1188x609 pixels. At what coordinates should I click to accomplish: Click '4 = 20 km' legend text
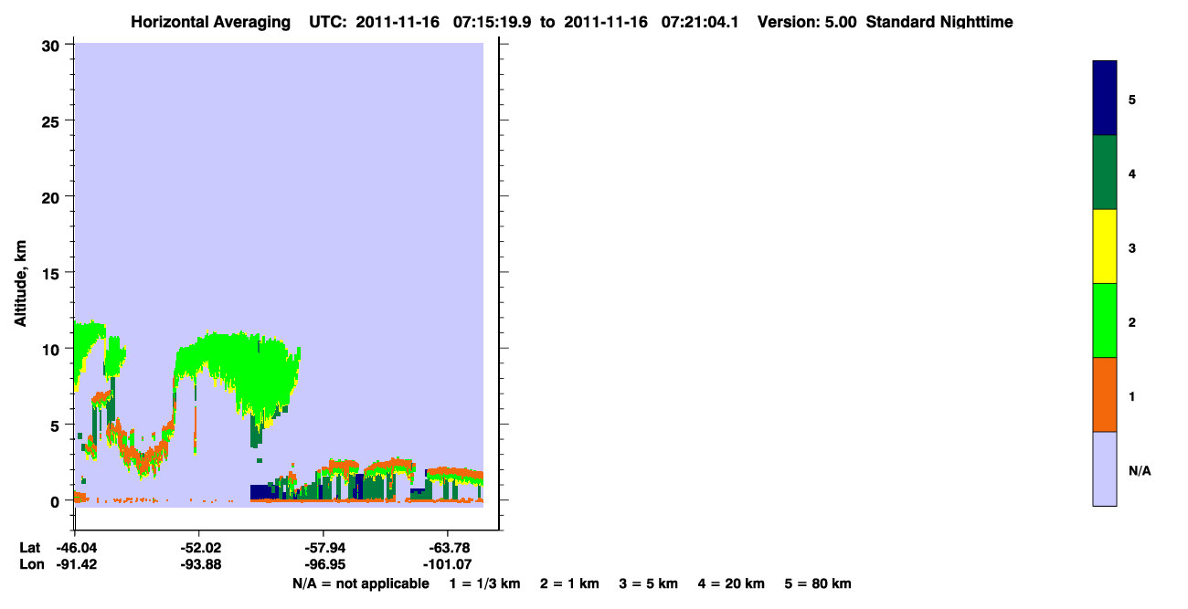click(732, 583)
